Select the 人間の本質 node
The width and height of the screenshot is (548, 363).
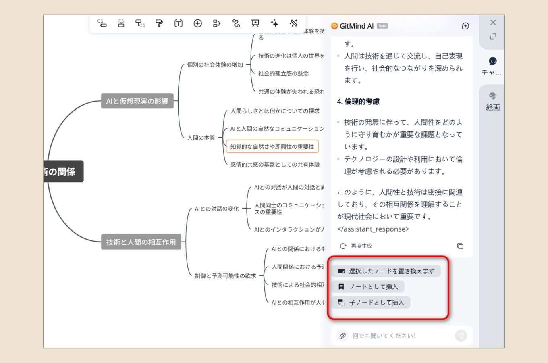pyautogui.click(x=201, y=138)
